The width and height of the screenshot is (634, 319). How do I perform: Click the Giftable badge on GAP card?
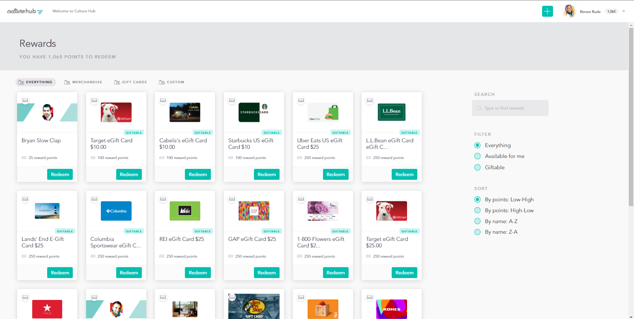pos(272,231)
